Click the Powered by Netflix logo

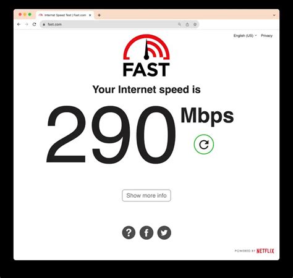(255, 251)
